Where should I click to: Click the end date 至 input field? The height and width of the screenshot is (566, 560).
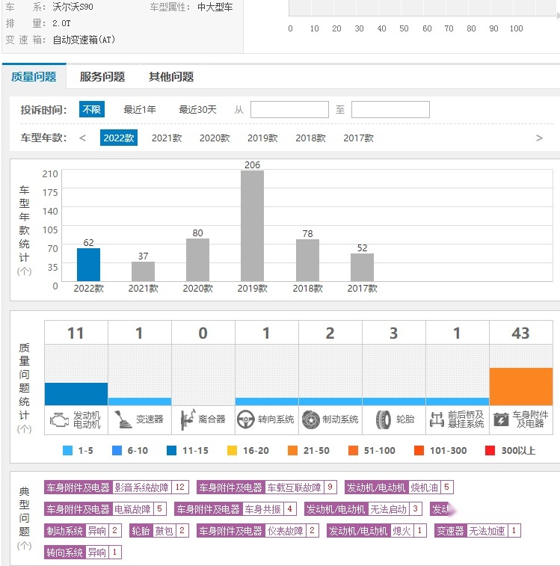(x=390, y=109)
